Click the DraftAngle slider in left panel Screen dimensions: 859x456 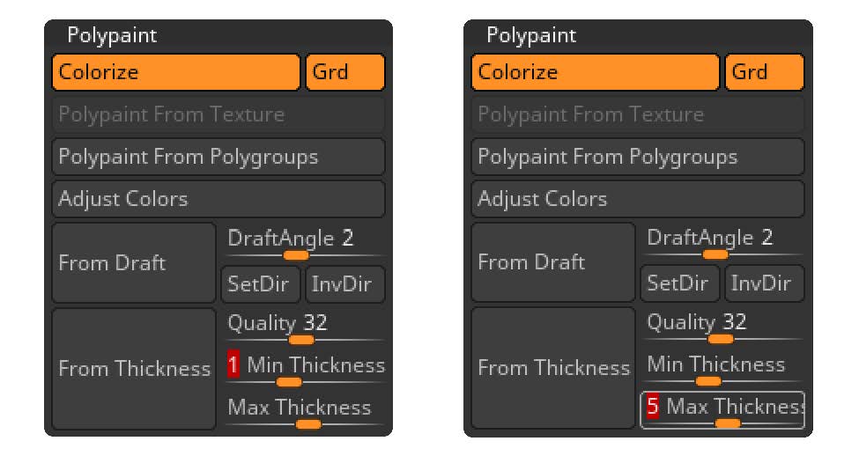(x=304, y=244)
